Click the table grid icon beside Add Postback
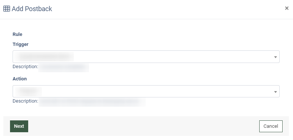The height and width of the screenshot is (140, 293). [7, 9]
